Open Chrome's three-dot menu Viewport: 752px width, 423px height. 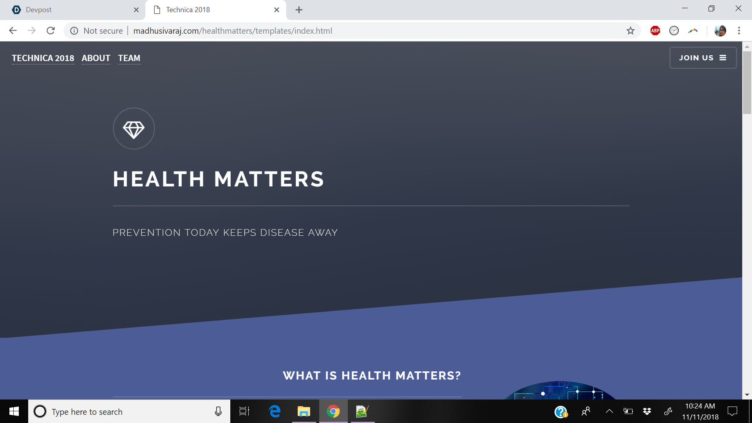point(739,31)
